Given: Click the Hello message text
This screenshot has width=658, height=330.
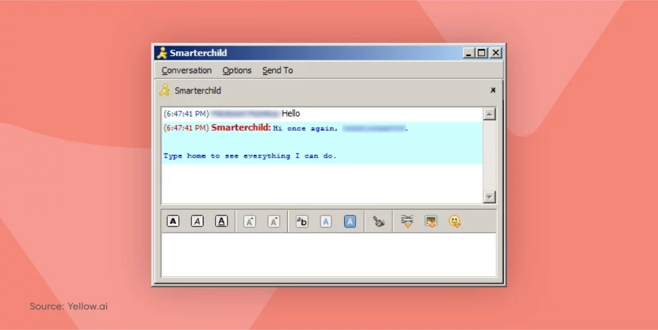Looking at the screenshot, I should (x=291, y=113).
